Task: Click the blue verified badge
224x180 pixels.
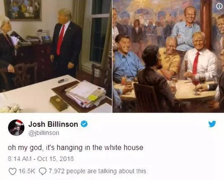Action: pos(84,124)
